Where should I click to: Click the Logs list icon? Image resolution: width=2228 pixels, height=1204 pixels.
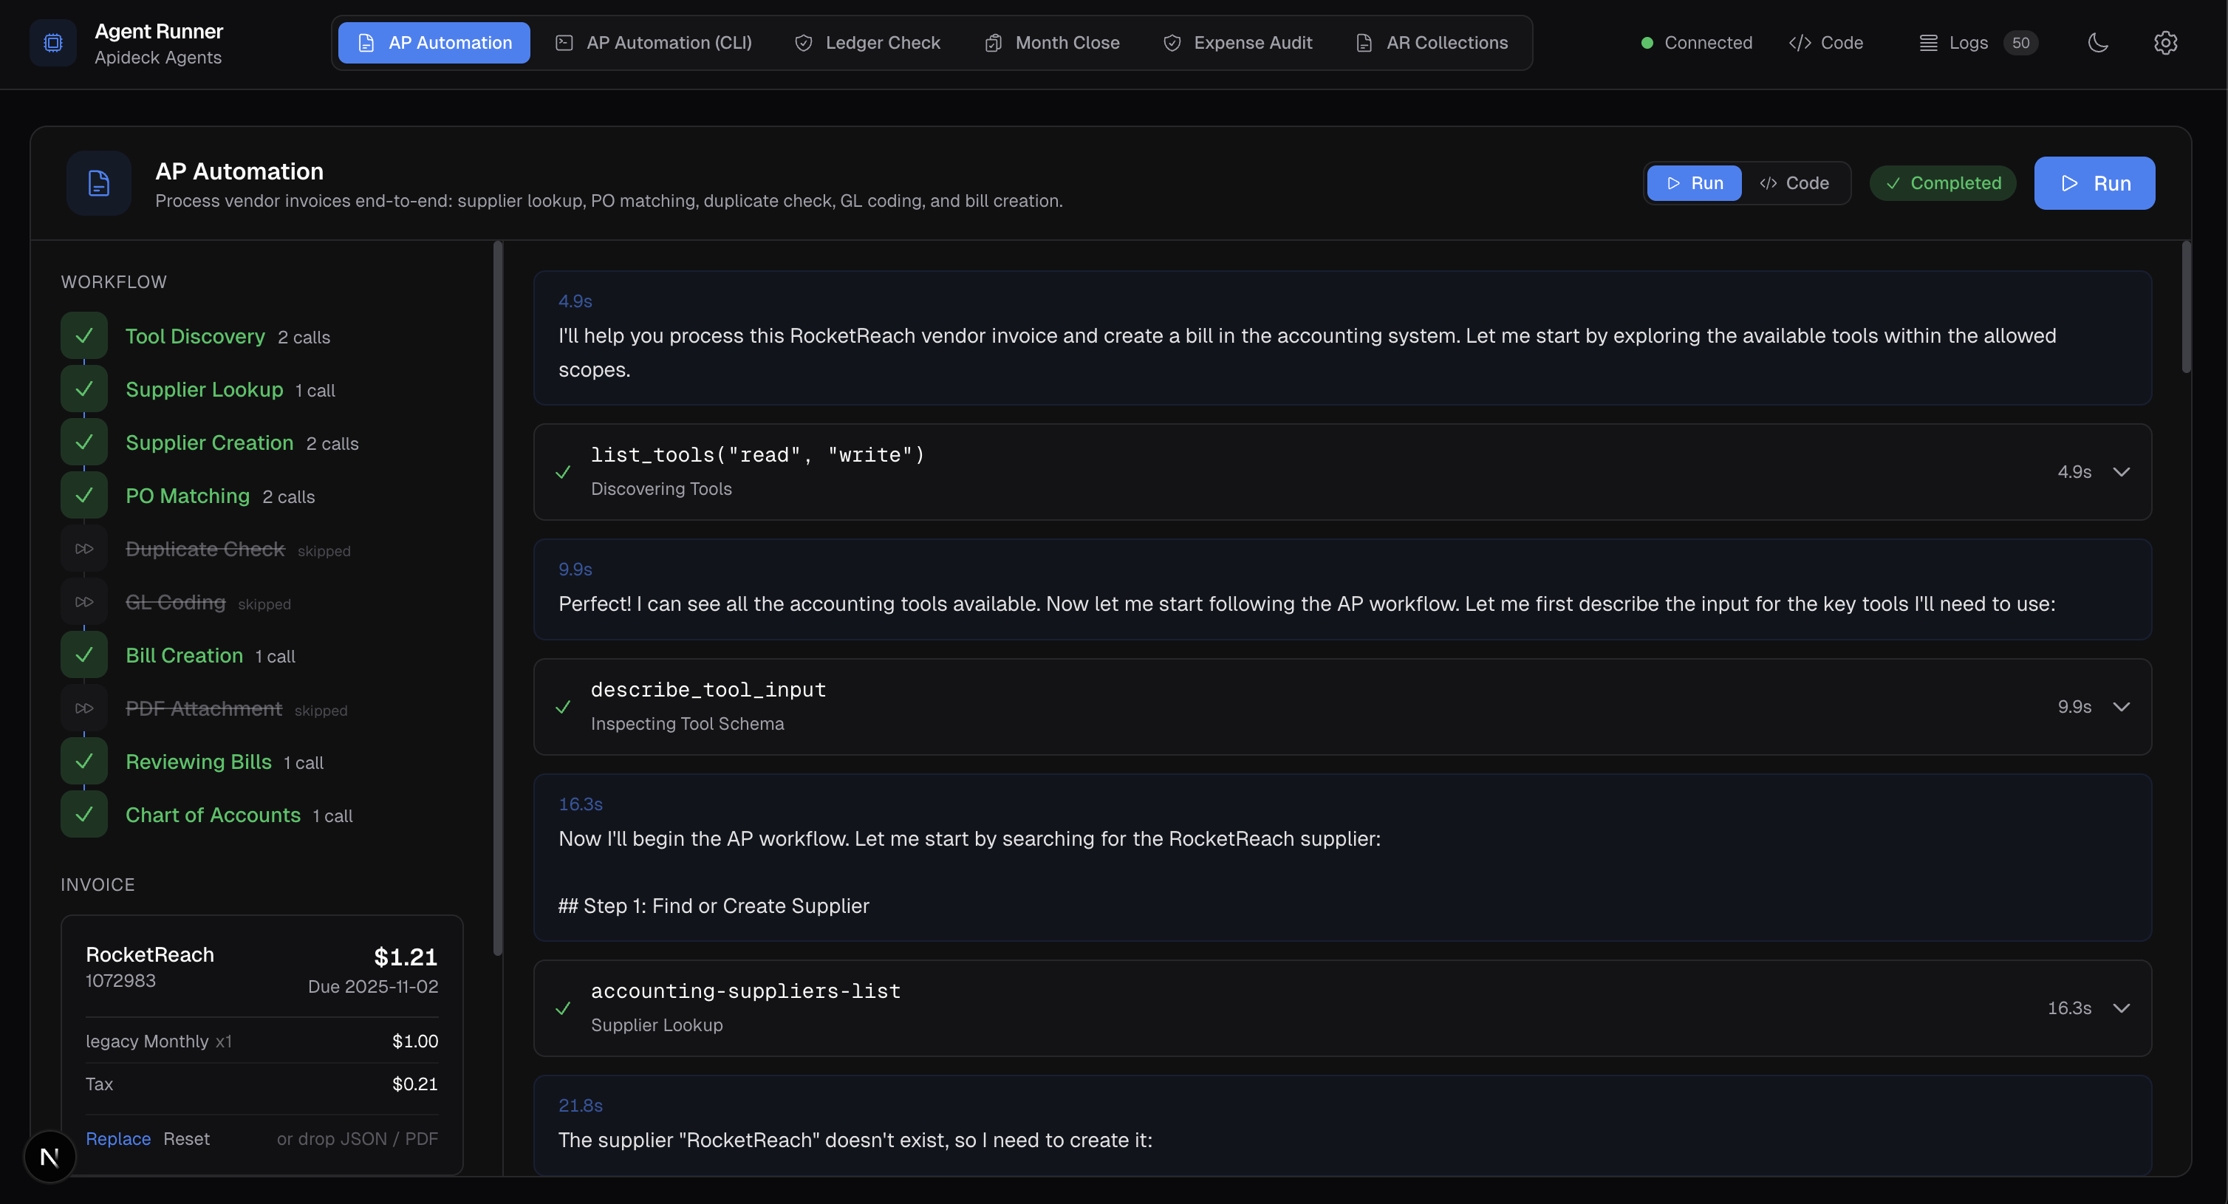click(1928, 42)
